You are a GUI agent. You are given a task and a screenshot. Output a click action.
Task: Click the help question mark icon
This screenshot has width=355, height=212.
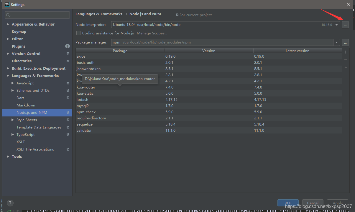click(x=10, y=203)
